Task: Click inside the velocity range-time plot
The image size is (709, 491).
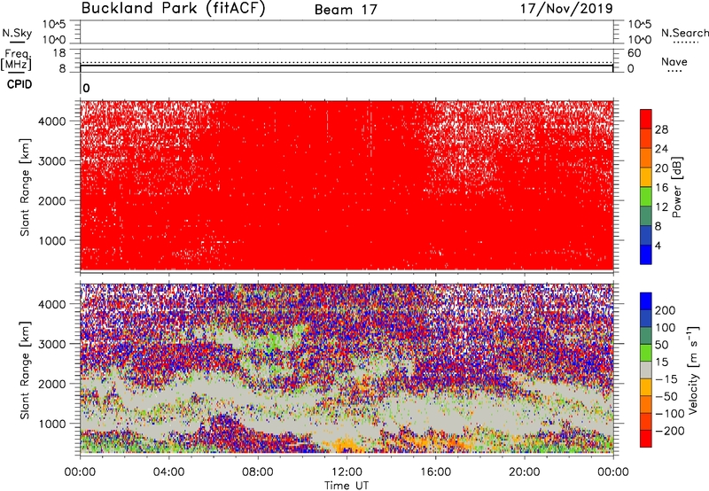Action: (x=347, y=368)
